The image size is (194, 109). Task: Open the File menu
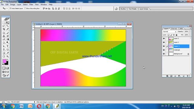click(2, 5)
